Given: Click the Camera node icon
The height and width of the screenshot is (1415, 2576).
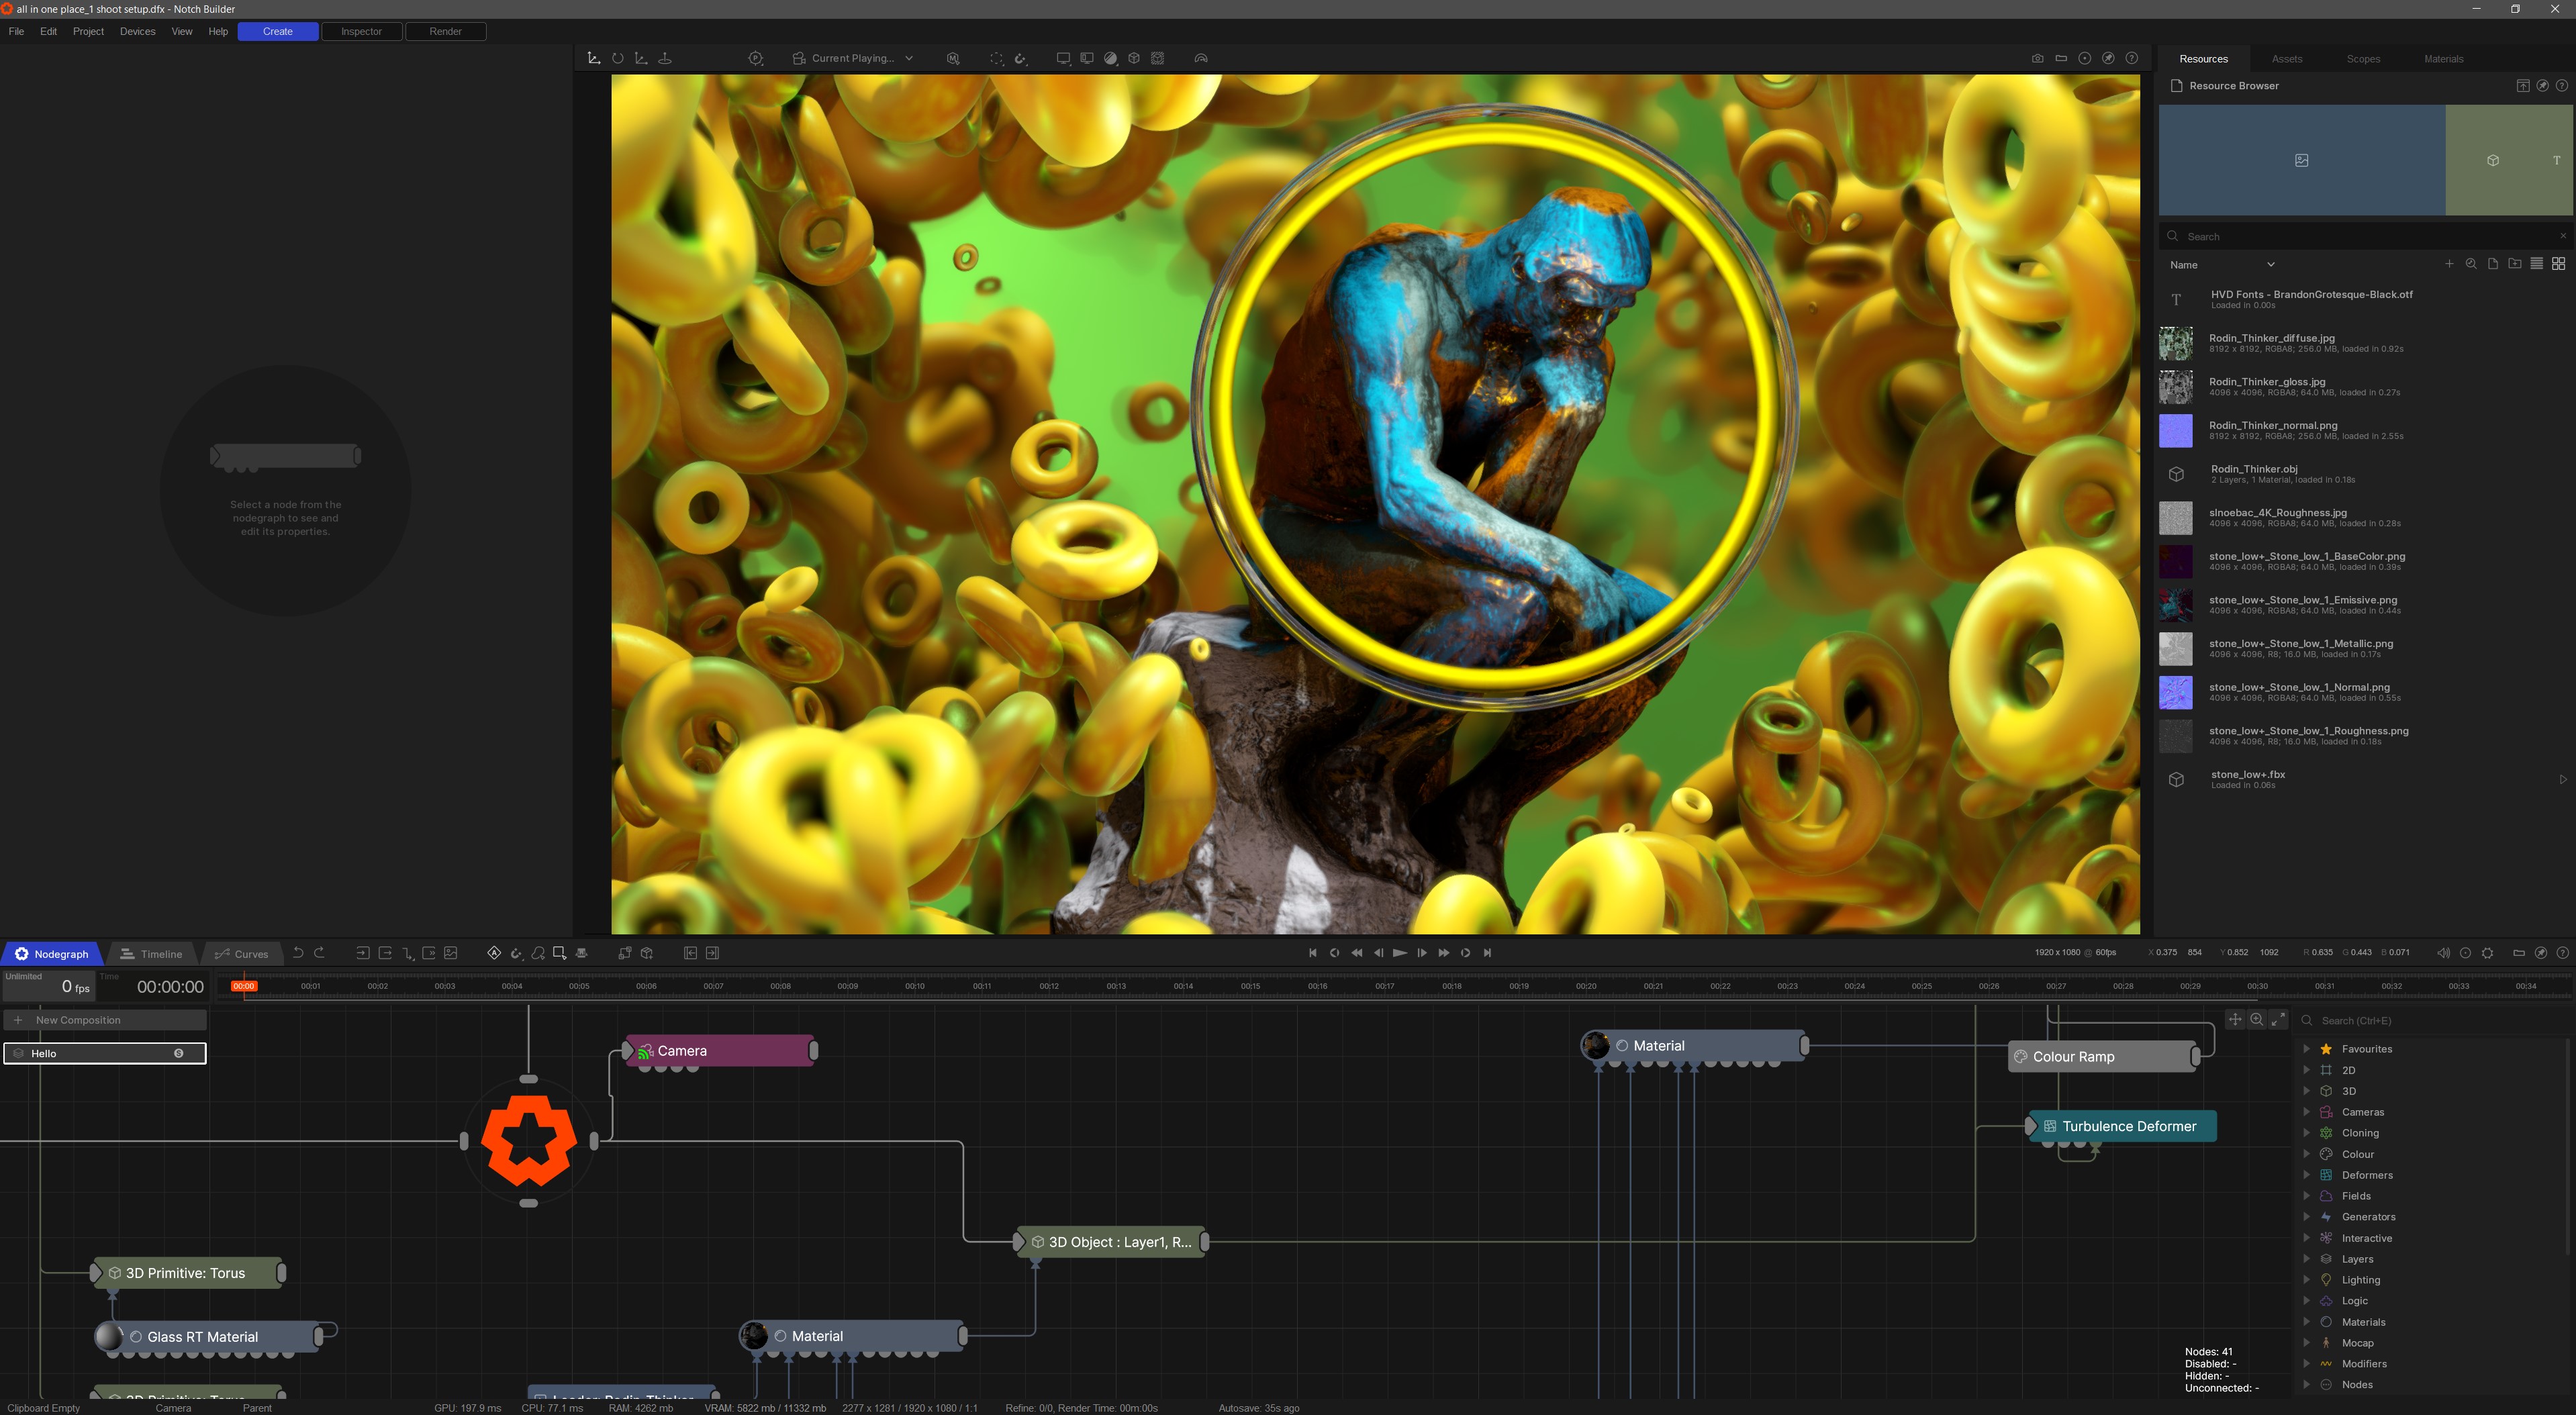Looking at the screenshot, I should (647, 1049).
